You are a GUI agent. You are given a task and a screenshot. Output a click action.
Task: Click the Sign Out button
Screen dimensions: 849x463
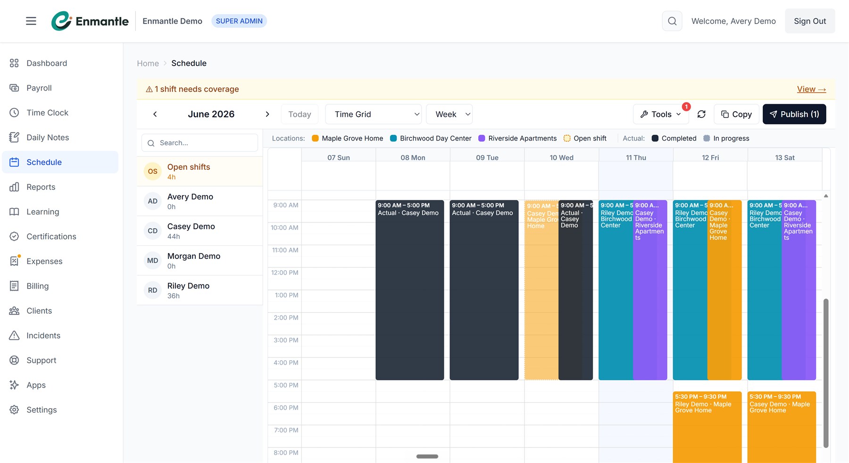[810, 21]
